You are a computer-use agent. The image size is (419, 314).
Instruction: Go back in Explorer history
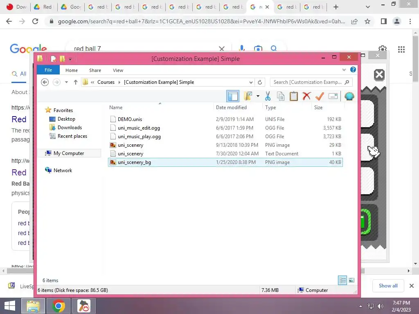click(45, 82)
